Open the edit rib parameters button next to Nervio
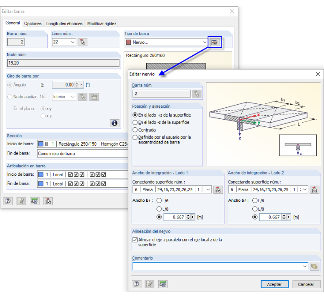This screenshot has width=324, height=298. tap(215, 42)
